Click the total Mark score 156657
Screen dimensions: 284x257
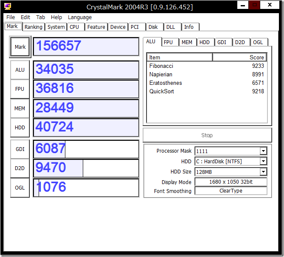[86, 47]
